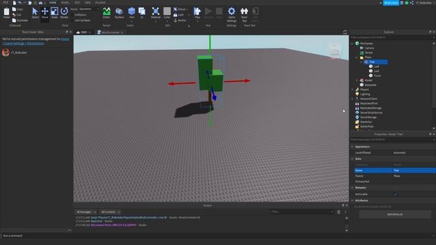Open Game Settings gear
The height and width of the screenshot is (245, 436).
pyautogui.click(x=232, y=12)
